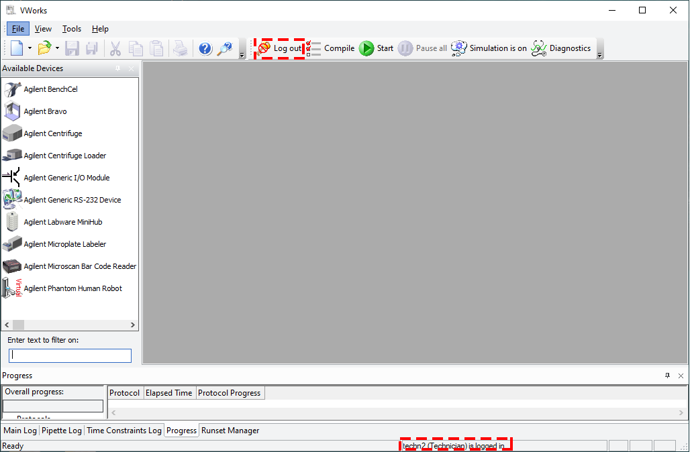Click the Compile button
Viewport: 692px width, 452px height.
point(330,48)
